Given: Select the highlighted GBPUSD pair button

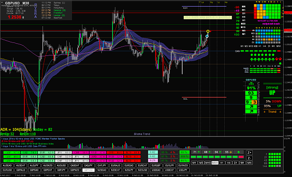Looking at the screenshot, I should 88,170.
